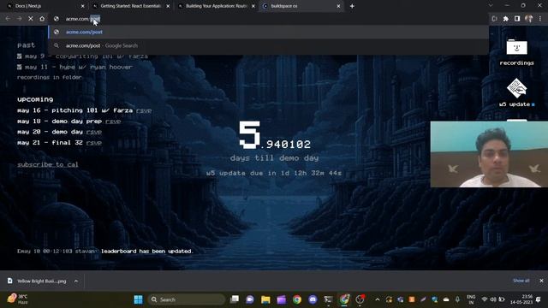
Task: Click the microphone icon in the system tray
Action: tap(457, 299)
